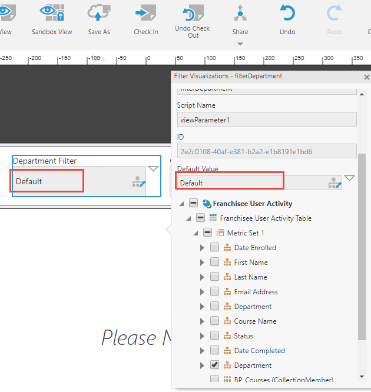
Task: Expand the Email Address tree item
Action: pos(202,292)
